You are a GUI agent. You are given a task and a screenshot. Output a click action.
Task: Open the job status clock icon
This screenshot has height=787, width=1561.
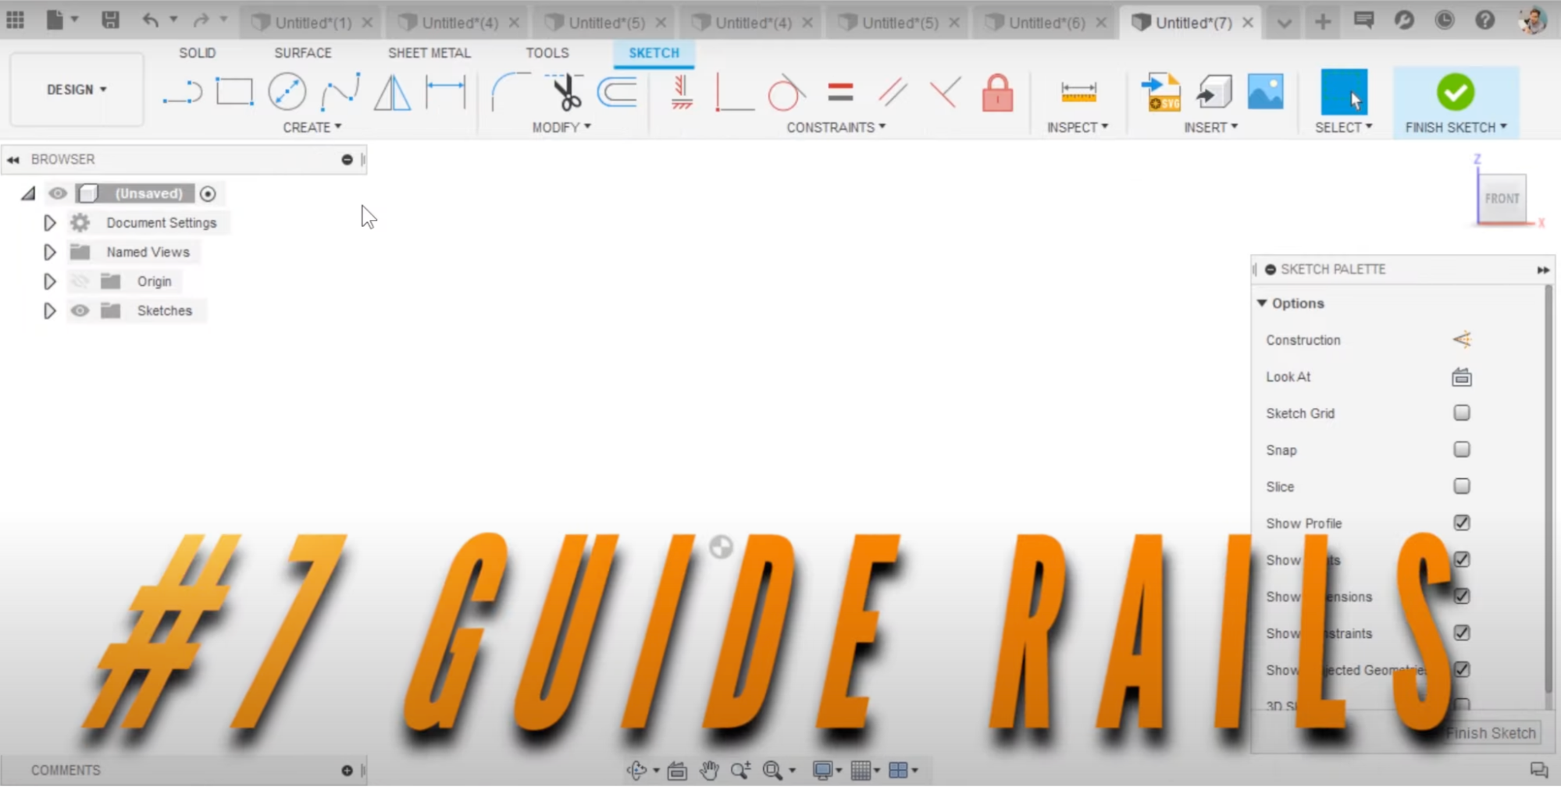(1445, 20)
